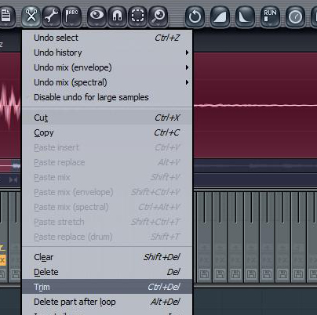Open the magnet Snap icon

(117, 16)
